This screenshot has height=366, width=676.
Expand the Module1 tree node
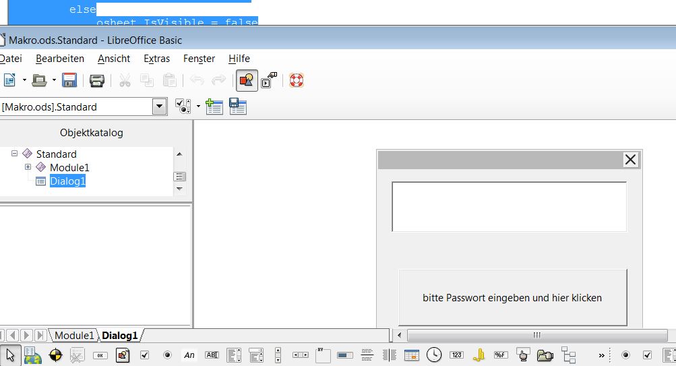click(28, 167)
